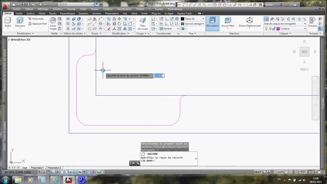Click the Save icon in quick access toolbar
Image resolution: width=327 pixels, height=184 pixels.
[x=24, y=5]
